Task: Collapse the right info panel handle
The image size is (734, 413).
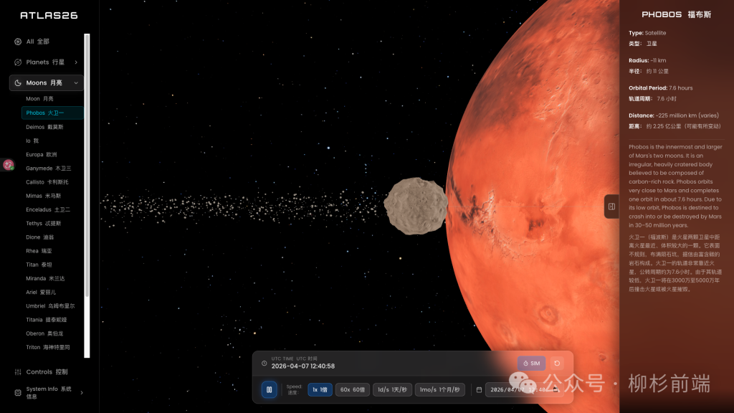Action: [x=611, y=206]
